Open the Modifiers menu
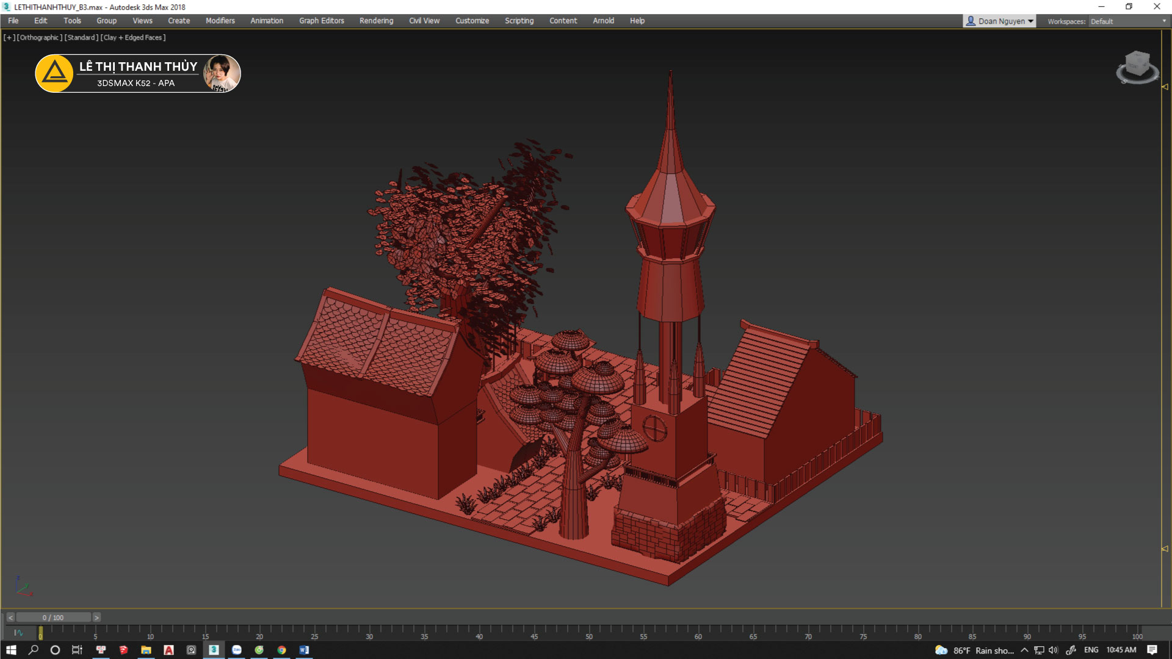The height and width of the screenshot is (659, 1172). click(220, 21)
